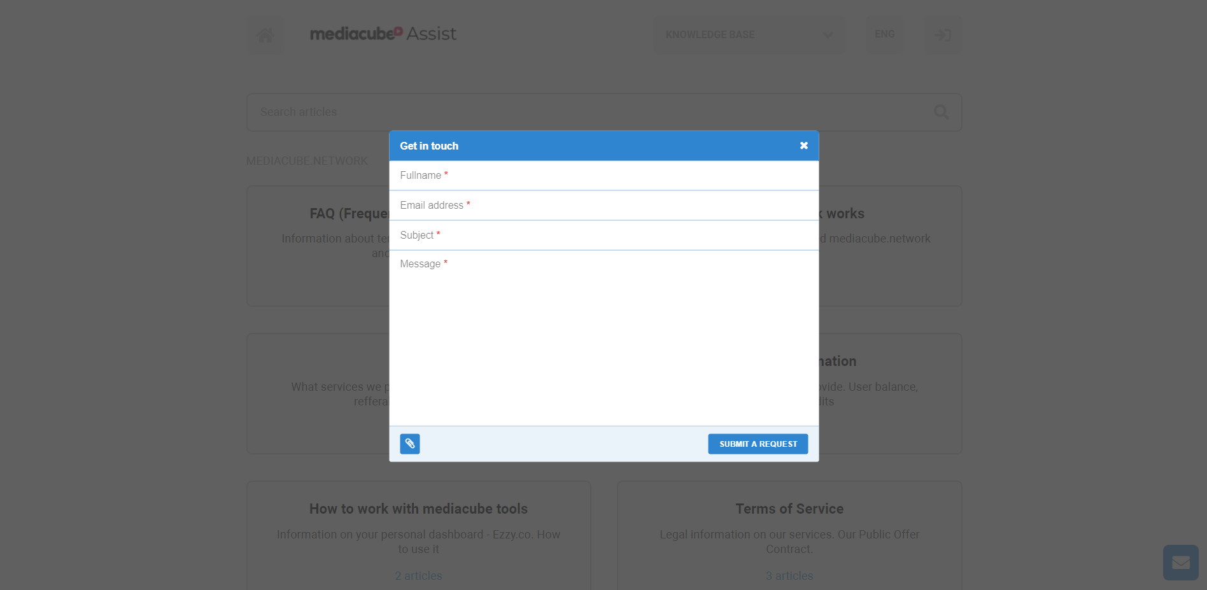This screenshot has height=590, width=1207.
Task: Open the floating mail widget icon
Action: pyautogui.click(x=1180, y=563)
